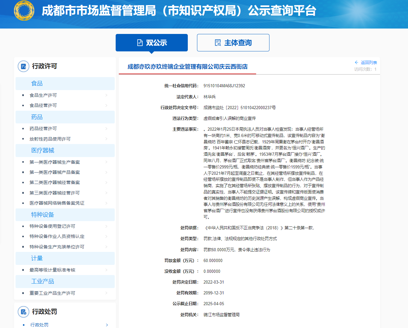Open 医疗器械网络销售备案凭证 entry
Viewport: 408px width, 328px height.
point(57,203)
